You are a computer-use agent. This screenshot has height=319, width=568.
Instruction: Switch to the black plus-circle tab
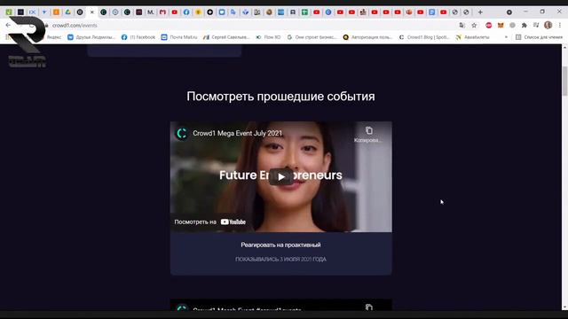209,12
